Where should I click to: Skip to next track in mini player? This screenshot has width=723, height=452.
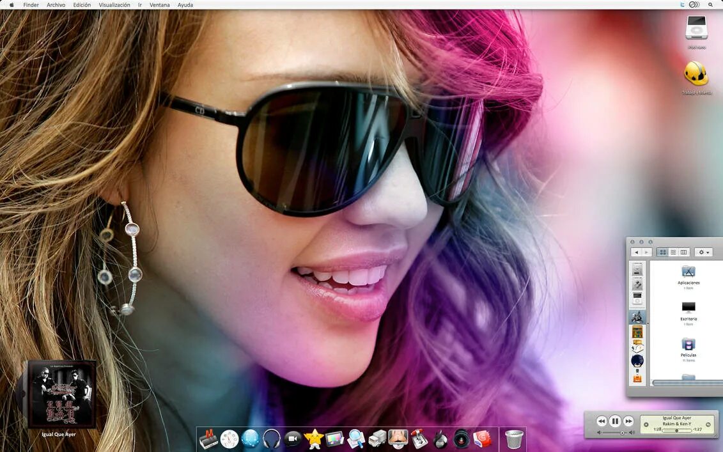pyautogui.click(x=628, y=421)
